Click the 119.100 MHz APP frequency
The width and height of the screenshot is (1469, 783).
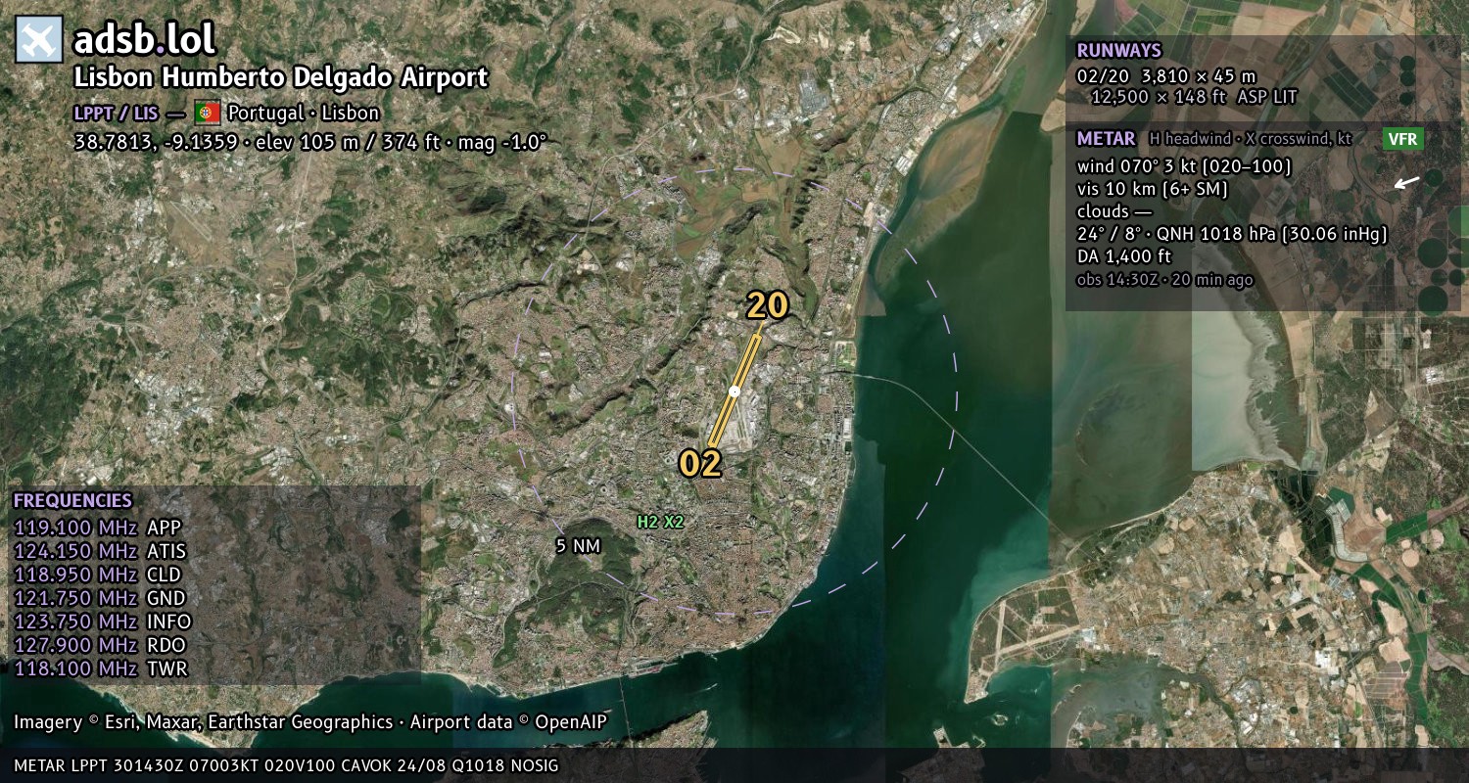point(98,528)
